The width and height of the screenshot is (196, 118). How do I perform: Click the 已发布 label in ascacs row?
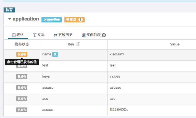point(22,110)
